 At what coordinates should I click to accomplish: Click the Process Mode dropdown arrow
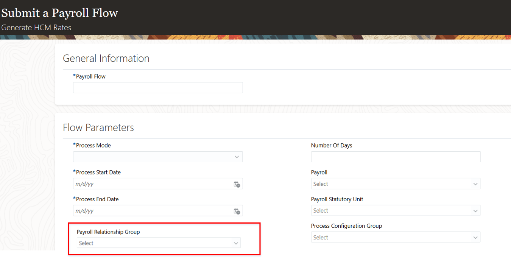point(237,157)
